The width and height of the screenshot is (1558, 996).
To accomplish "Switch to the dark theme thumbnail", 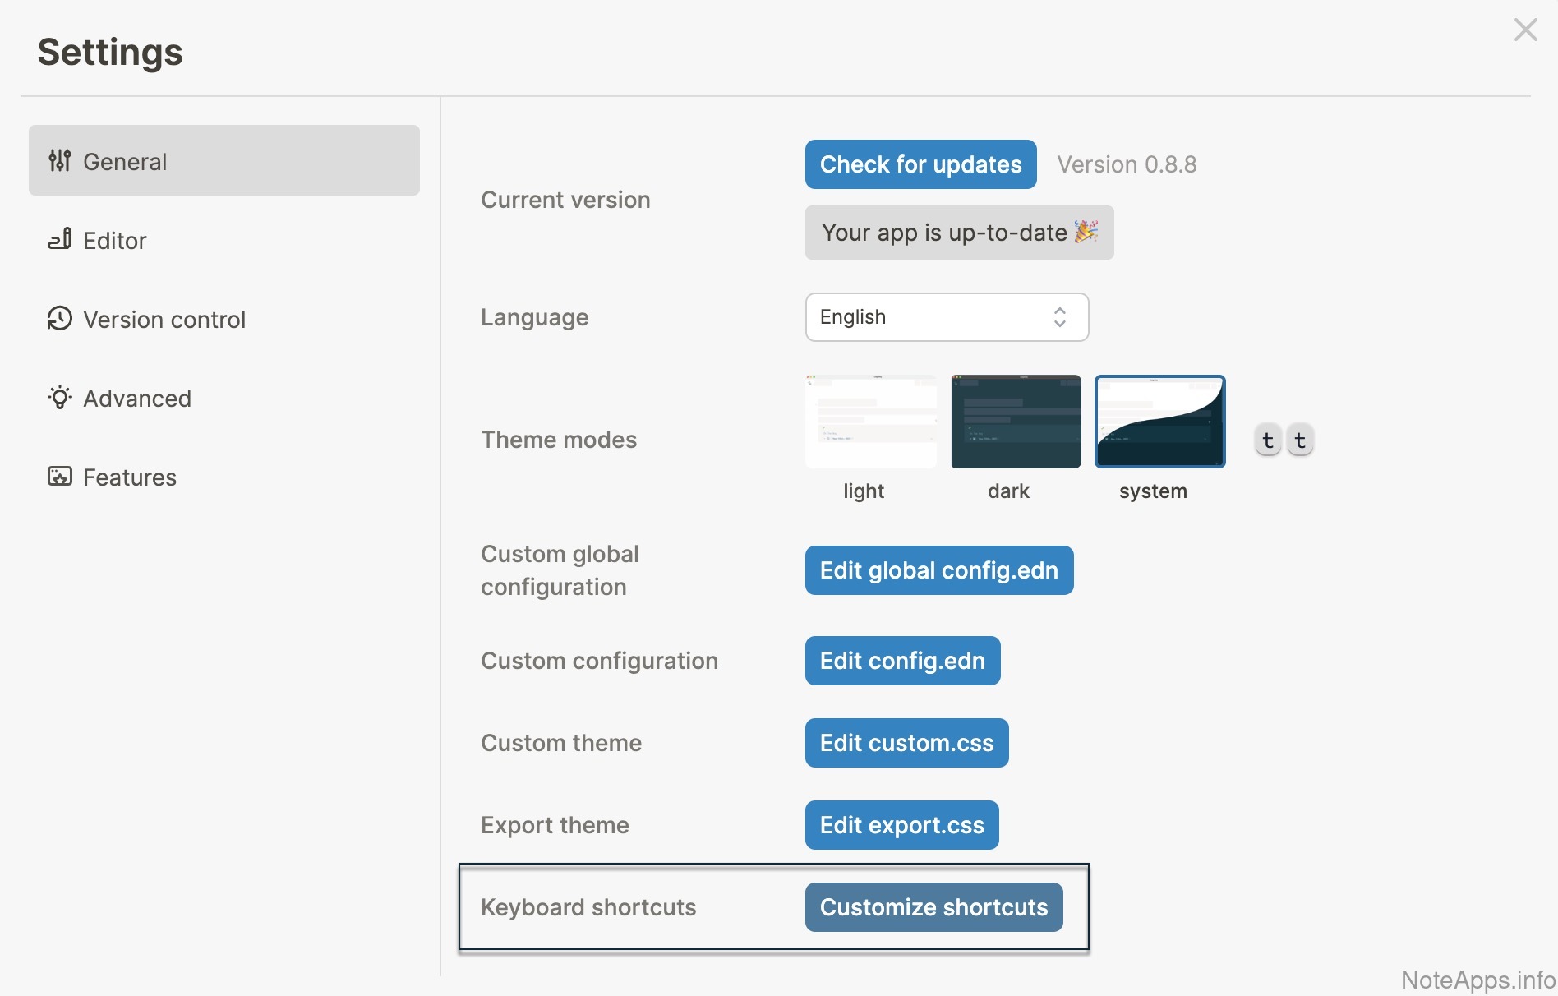I will point(1016,422).
